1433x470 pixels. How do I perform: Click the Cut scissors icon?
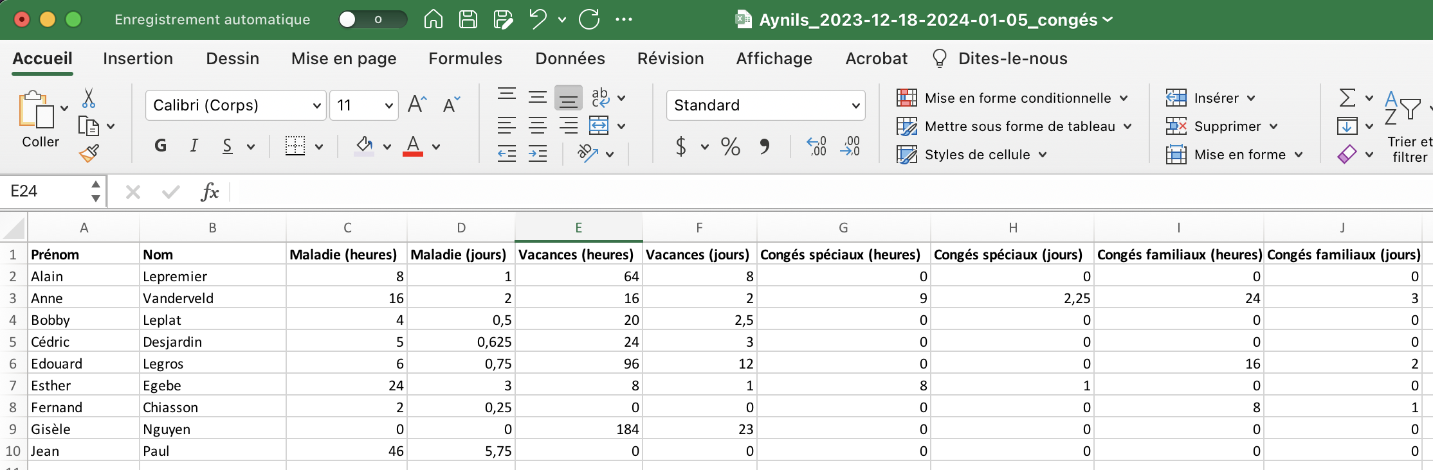point(89,98)
